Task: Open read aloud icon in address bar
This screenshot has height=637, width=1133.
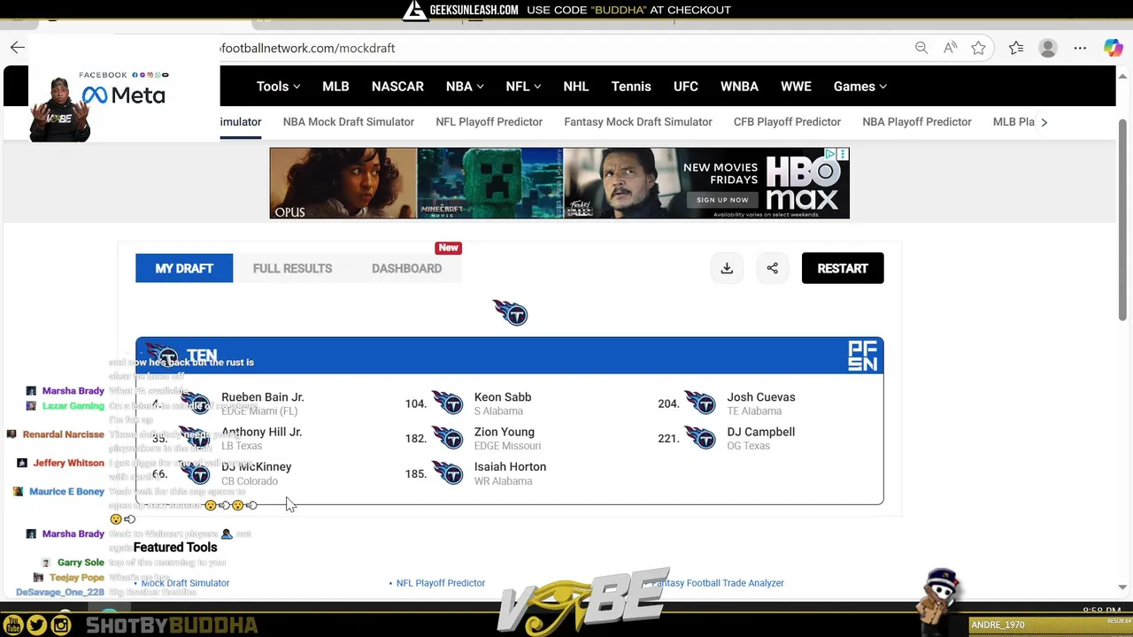Action: point(950,48)
